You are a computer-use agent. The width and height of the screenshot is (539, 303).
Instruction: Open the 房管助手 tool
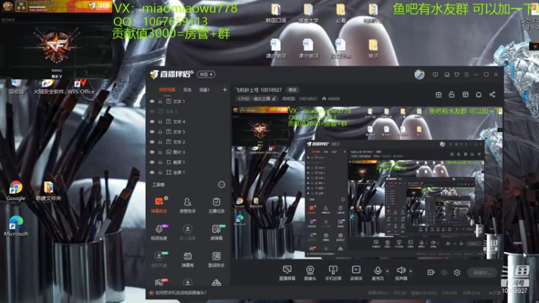pyautogui.click(x=187, y=205)
